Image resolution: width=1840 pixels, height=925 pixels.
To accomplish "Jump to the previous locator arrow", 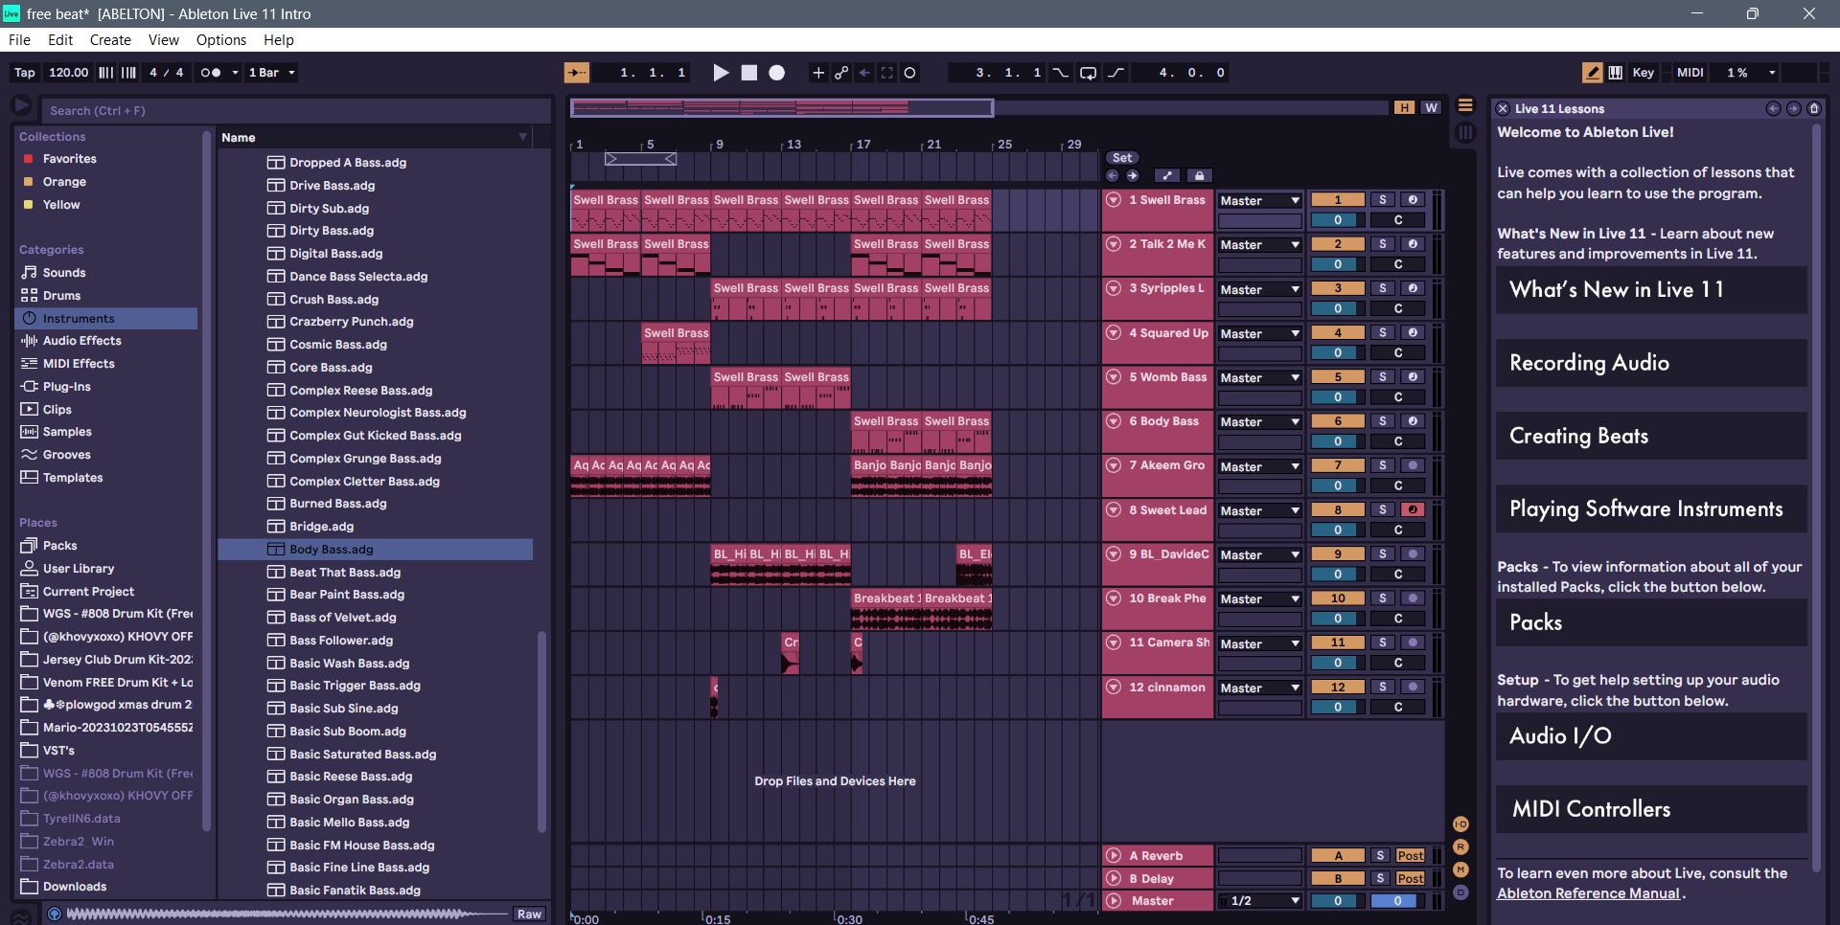I will click(x=1112, y=176).
